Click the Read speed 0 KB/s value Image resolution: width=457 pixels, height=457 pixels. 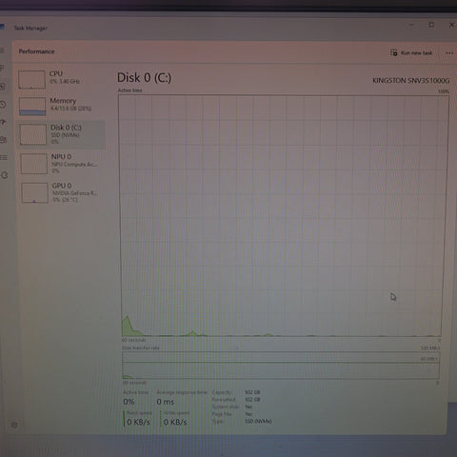[138, 422]
